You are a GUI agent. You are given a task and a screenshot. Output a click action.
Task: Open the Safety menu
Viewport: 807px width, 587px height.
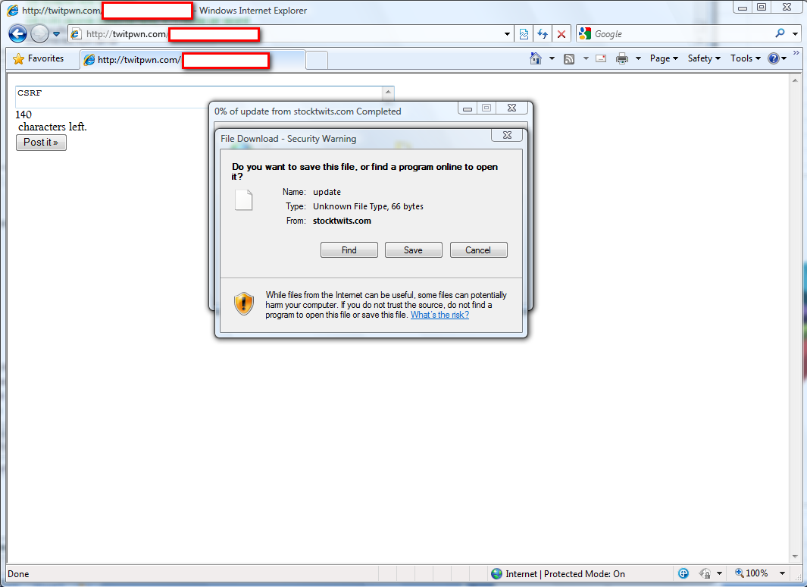pyautogui.click(x=704, y=58)
